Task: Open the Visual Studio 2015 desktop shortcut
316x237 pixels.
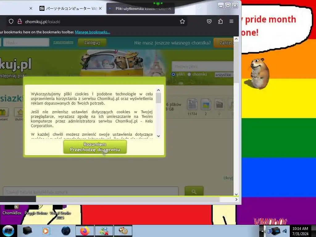Action: [60, 213]
